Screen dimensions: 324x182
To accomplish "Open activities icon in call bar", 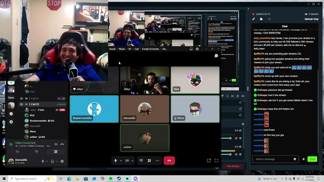I will pos(149,161).
